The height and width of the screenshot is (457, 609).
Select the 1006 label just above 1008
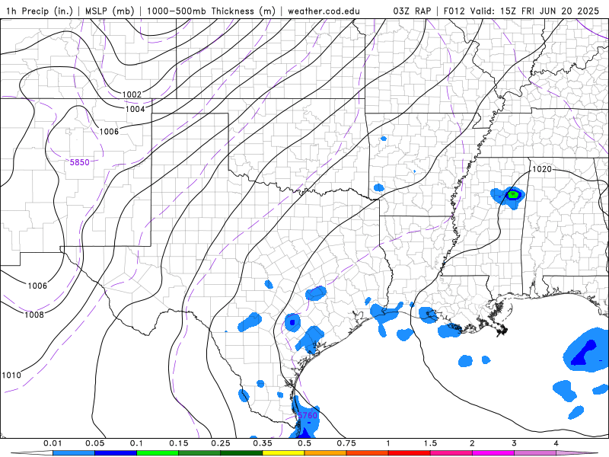[37, 286]
